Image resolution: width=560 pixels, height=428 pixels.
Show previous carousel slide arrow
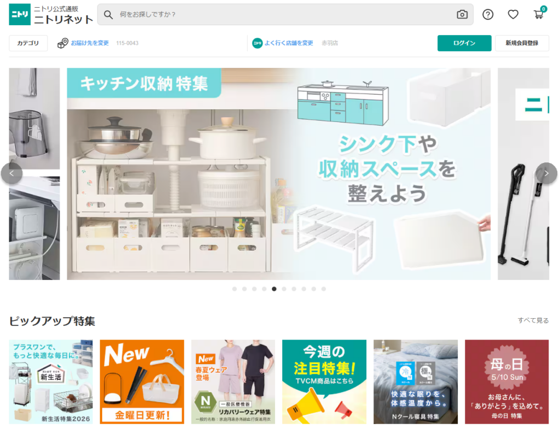(x=12, y=173)
